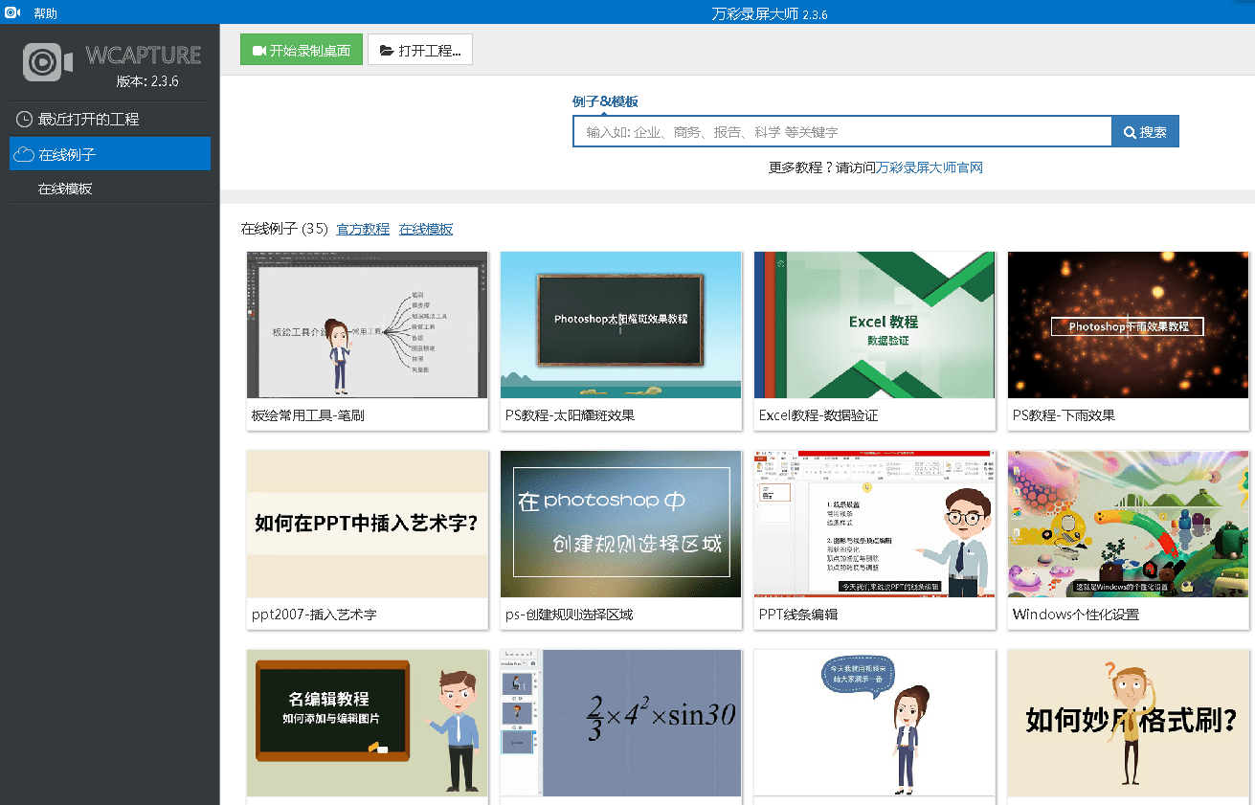Open 在线模板 in the sidebar
This screenshot has width=1255, height=805.
(x=110, y=189)
